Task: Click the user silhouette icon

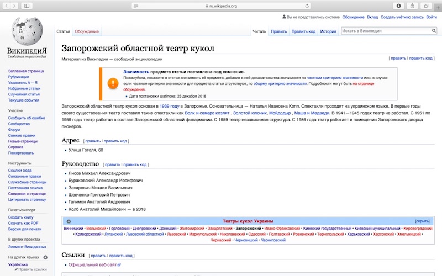Action: coord(284,17)
